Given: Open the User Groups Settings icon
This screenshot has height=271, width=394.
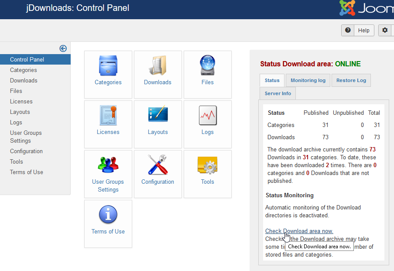Looking at the screenshot, I should (x=108, y=165).
